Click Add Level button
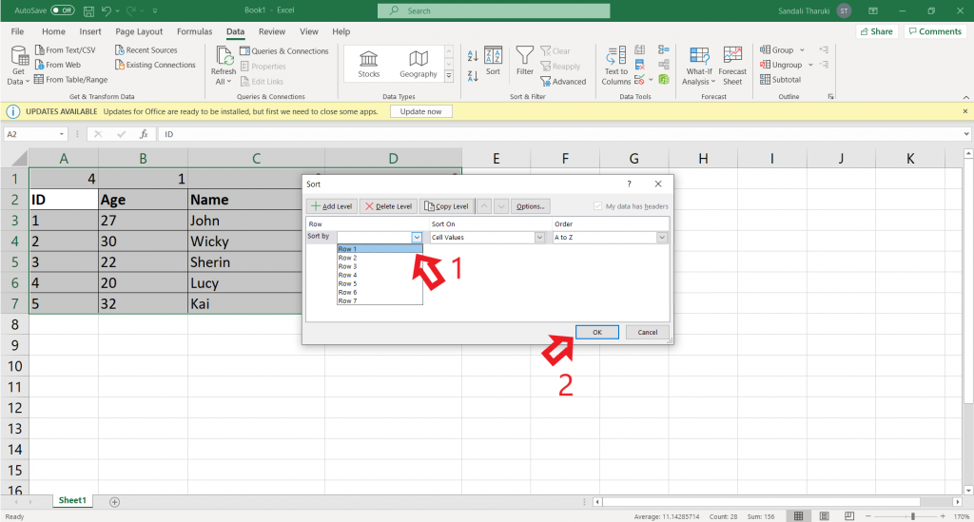This screenshot has height=522, width=974. 332,206
